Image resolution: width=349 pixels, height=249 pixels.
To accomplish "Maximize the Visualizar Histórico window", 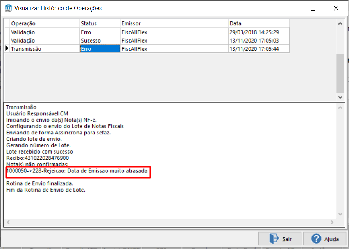I will 313,8.
